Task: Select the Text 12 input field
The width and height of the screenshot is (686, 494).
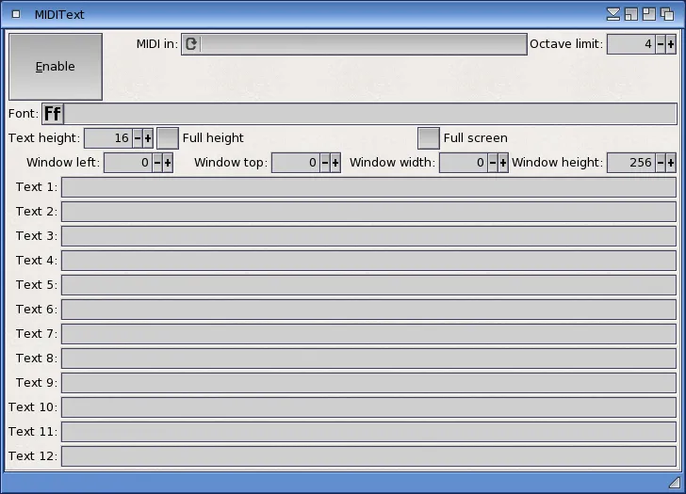Action: [367, 456]
